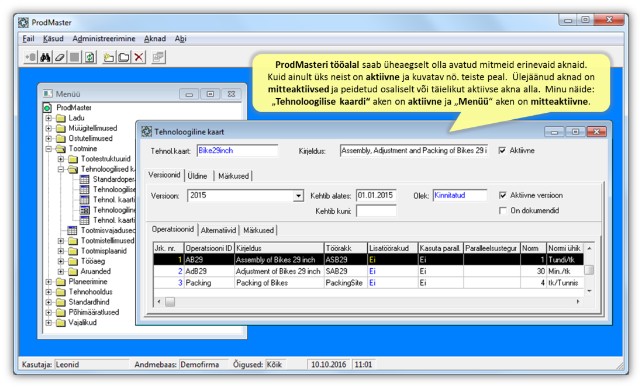Enable the On dokumendid checkbox
642x388 pixels.
click(503, 211)
